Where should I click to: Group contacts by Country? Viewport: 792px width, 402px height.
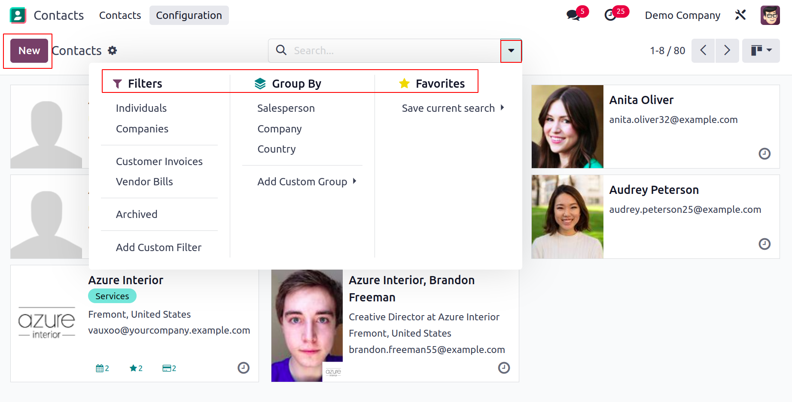click(277, 149)
